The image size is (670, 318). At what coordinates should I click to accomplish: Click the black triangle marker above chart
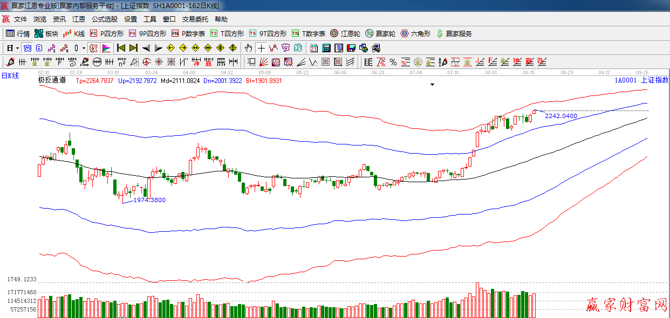(432, 85)
